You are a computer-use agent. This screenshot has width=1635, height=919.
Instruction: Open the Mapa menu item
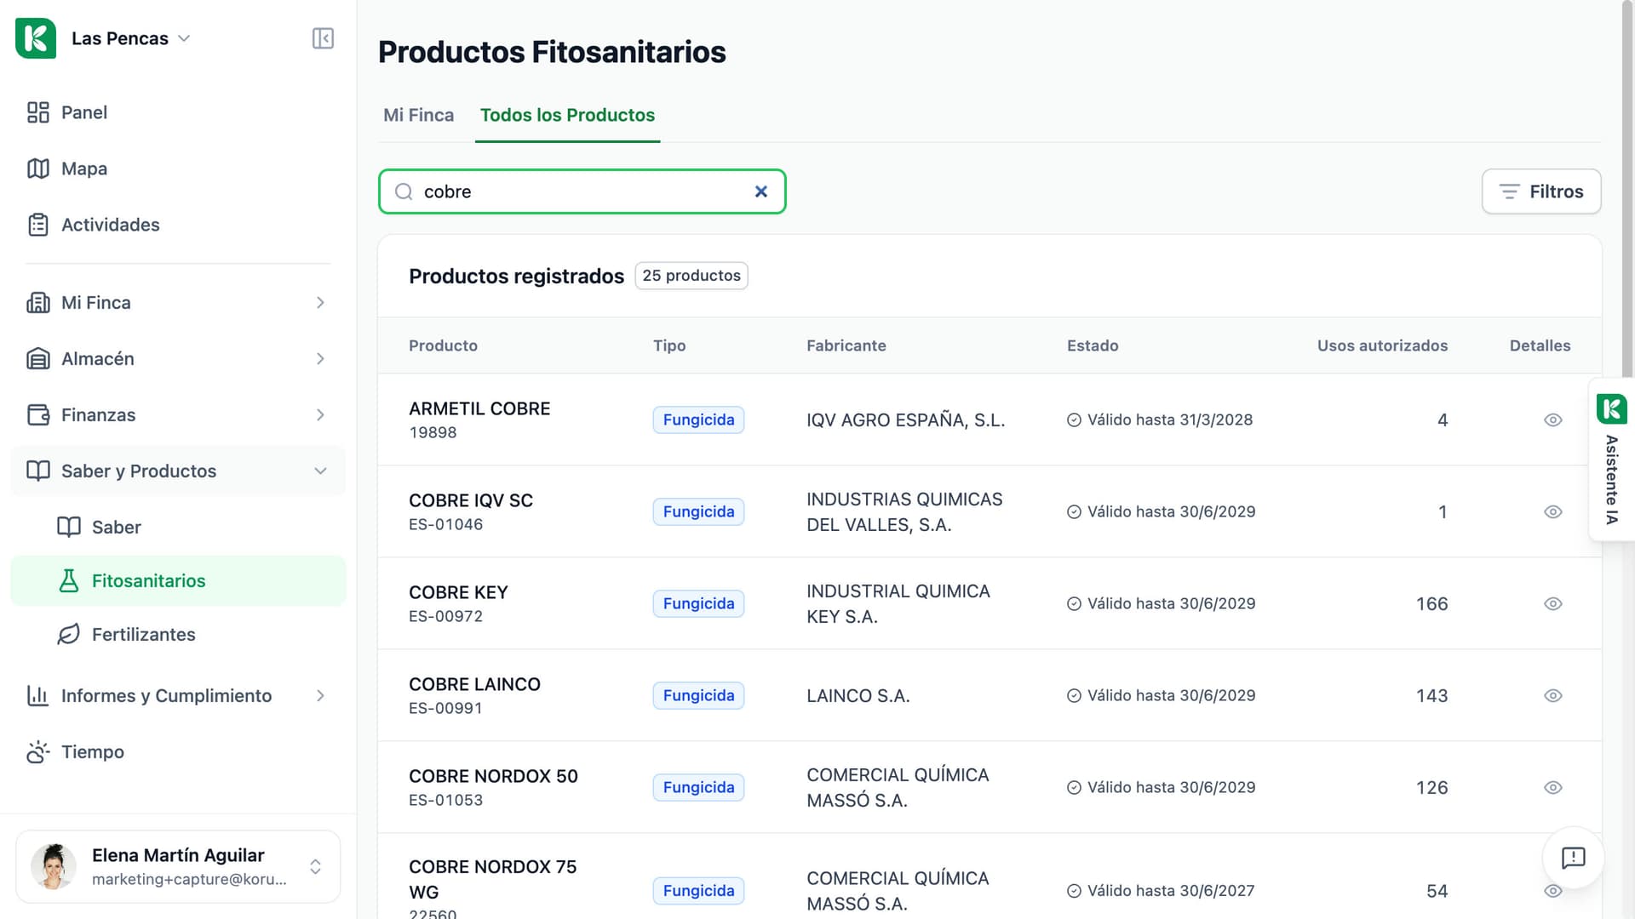coord(178,168)
